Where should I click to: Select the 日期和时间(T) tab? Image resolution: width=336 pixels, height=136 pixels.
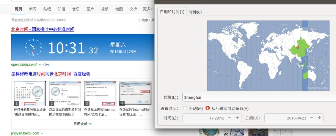click(x=172, y=12)
